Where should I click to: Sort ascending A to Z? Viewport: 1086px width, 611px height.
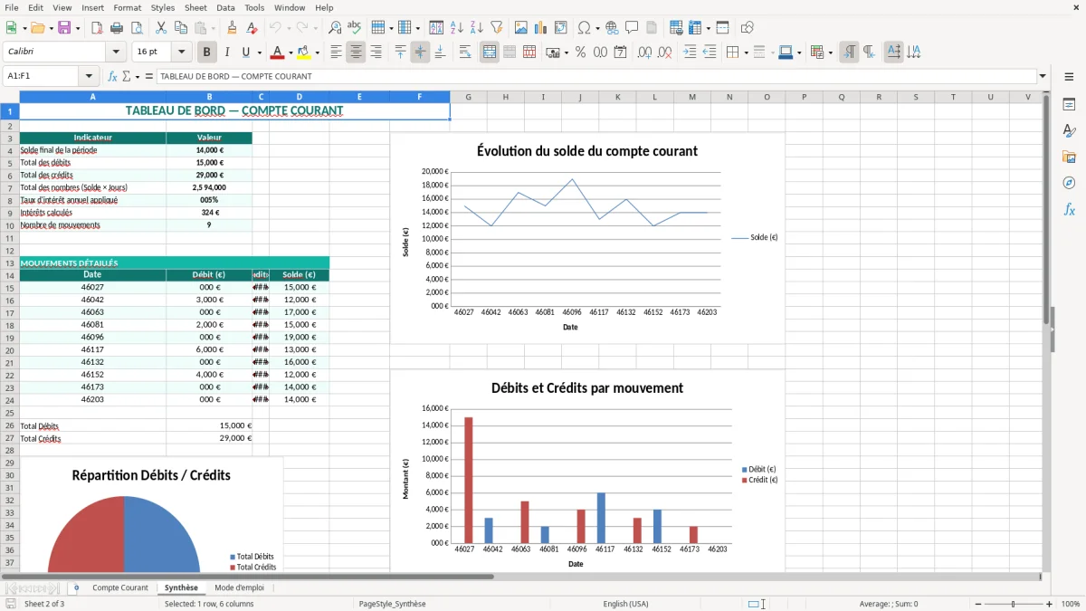coord(457,28)
